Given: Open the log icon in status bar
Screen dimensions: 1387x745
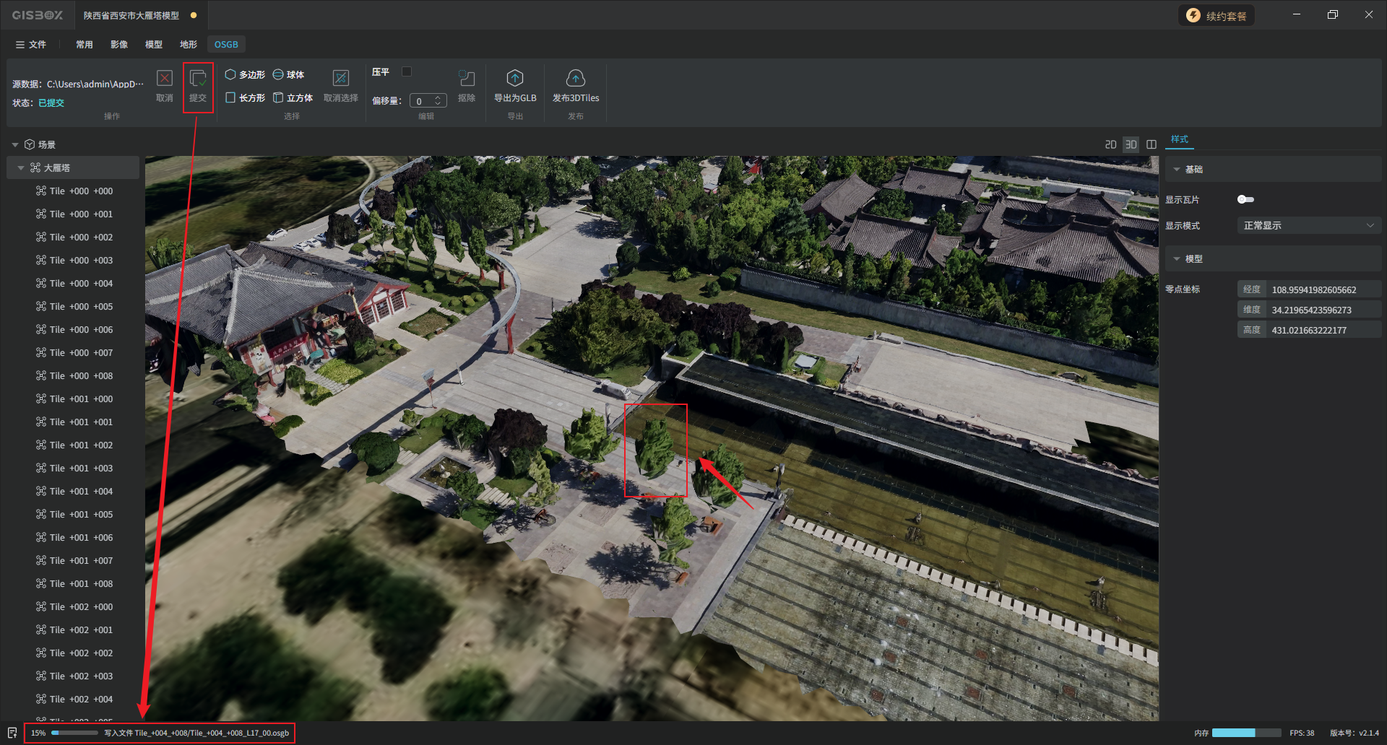Looking at the screenshot, I should pyautogui.click(x=12, y=733).
